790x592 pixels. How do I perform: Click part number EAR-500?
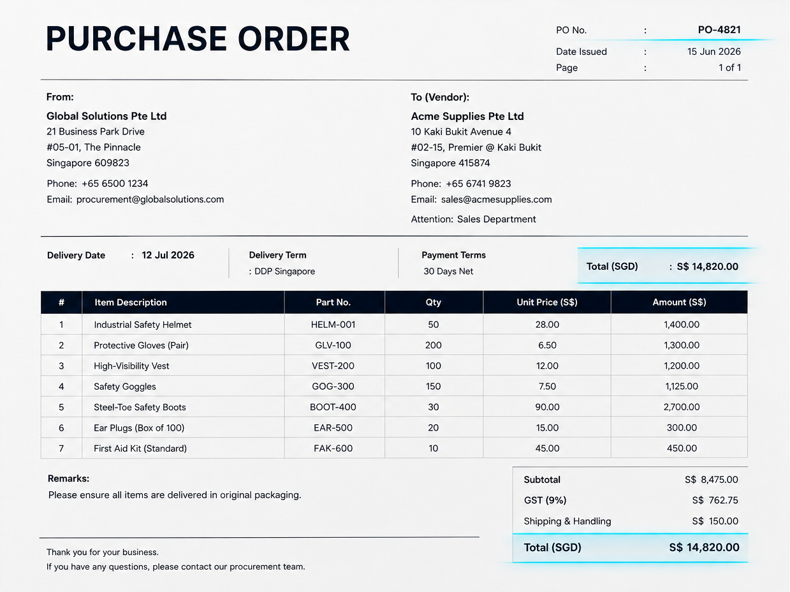point(333,428)
